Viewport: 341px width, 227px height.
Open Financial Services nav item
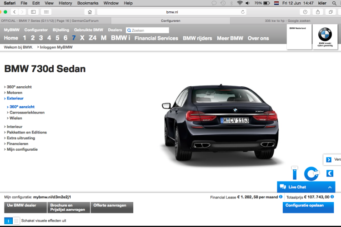coord(156,38)
